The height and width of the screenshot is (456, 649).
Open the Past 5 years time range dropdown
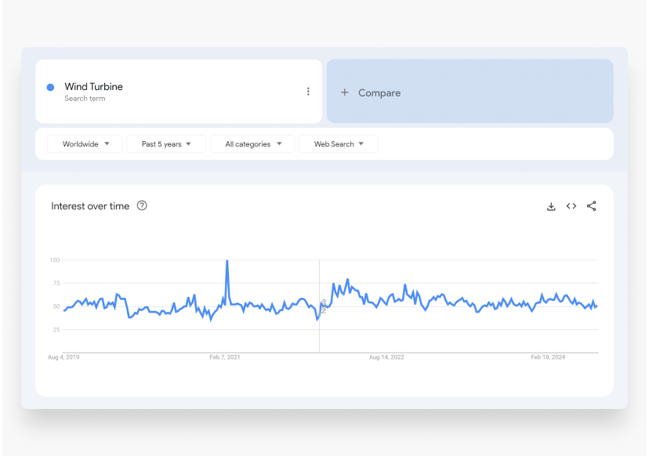[166, 144]
